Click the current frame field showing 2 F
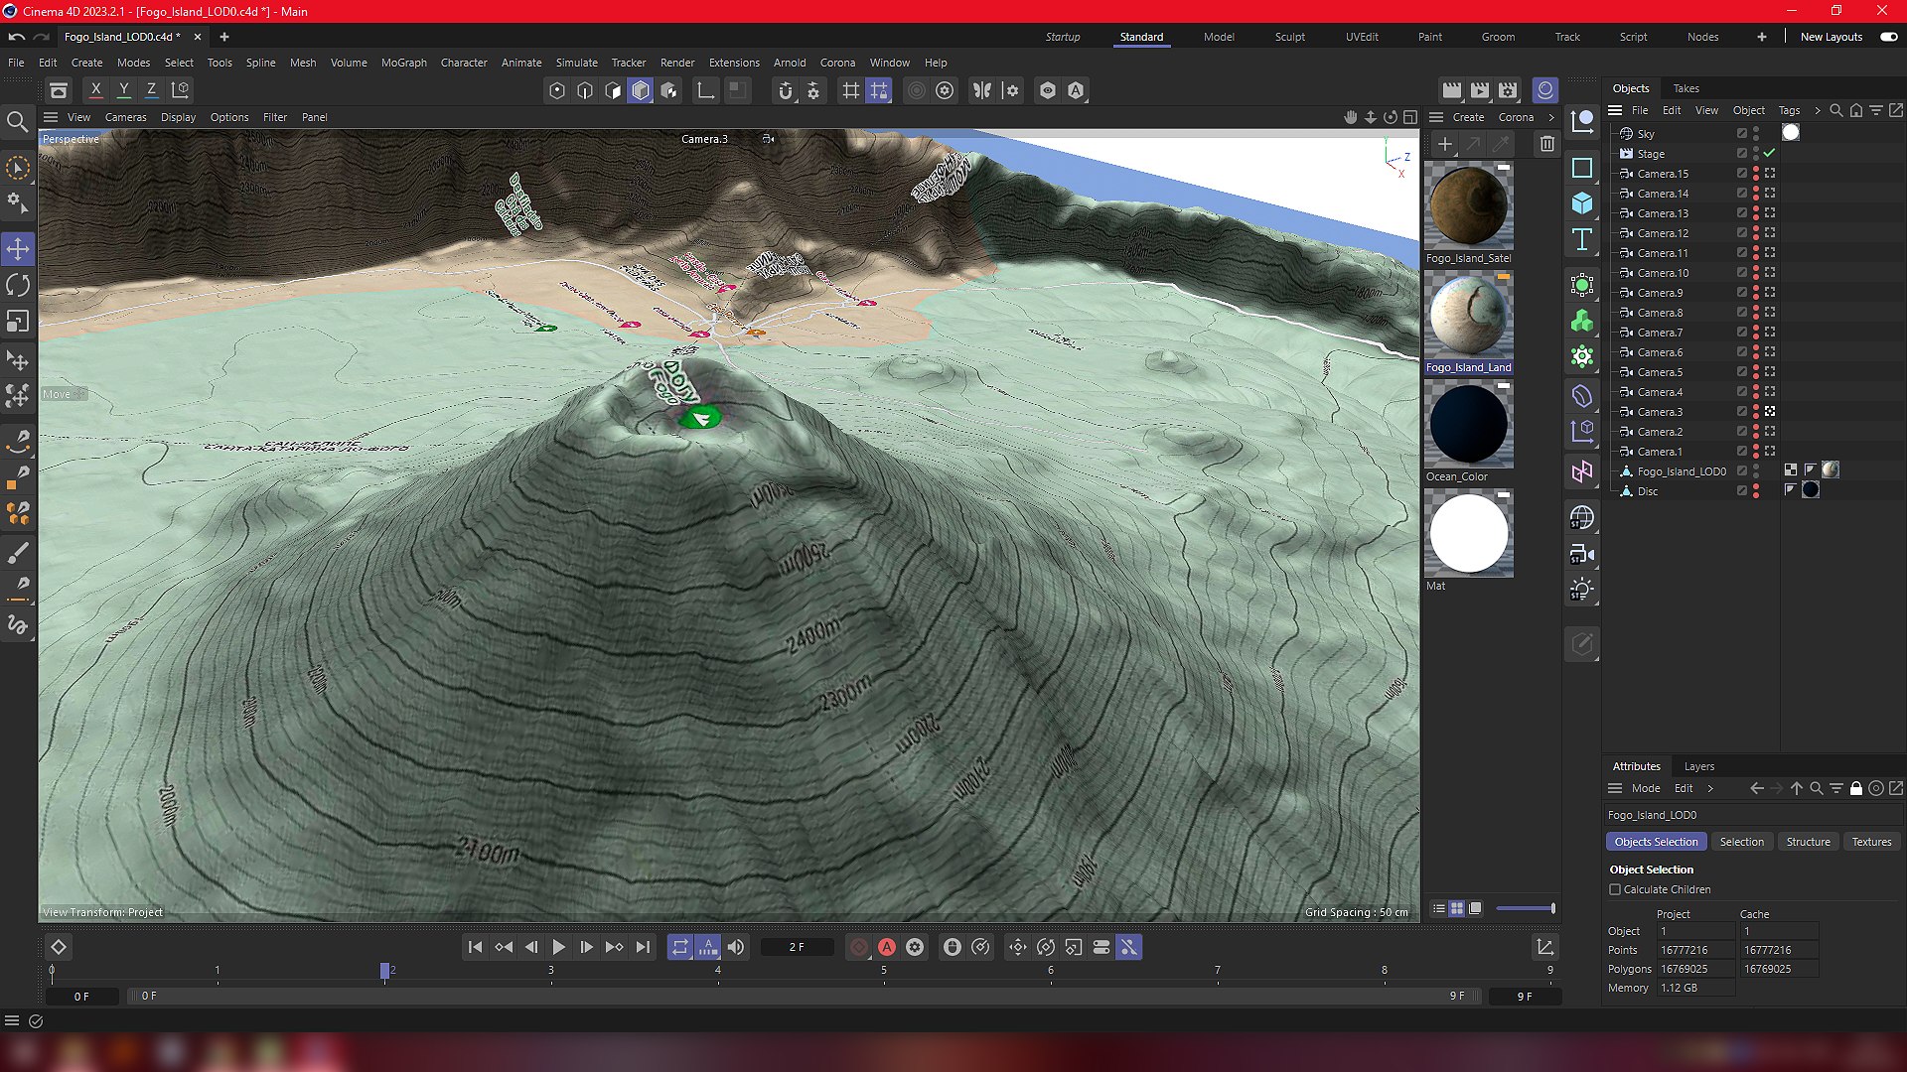This screenshot has width=1907, height=1072. tap(797, 948)
